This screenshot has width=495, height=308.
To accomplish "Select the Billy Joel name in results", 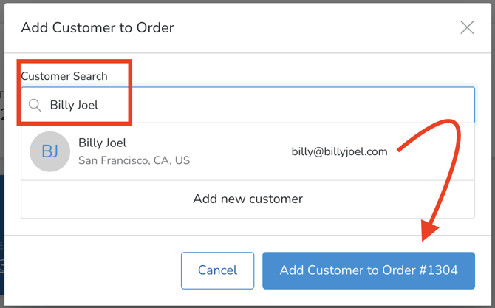I will pos(102,143).
